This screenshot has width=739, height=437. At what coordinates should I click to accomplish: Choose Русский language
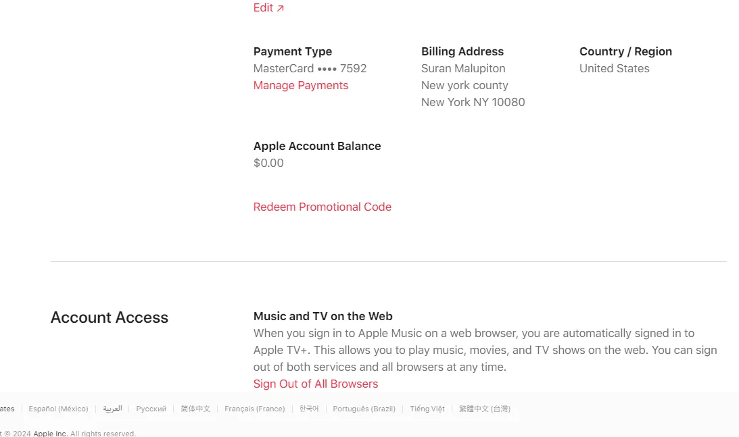pos(151,409)
